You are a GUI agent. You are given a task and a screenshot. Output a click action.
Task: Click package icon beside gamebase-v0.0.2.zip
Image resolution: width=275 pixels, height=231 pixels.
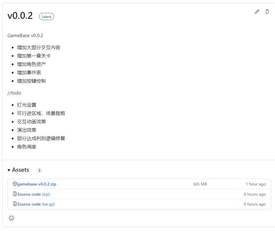(x=15, y=184)
